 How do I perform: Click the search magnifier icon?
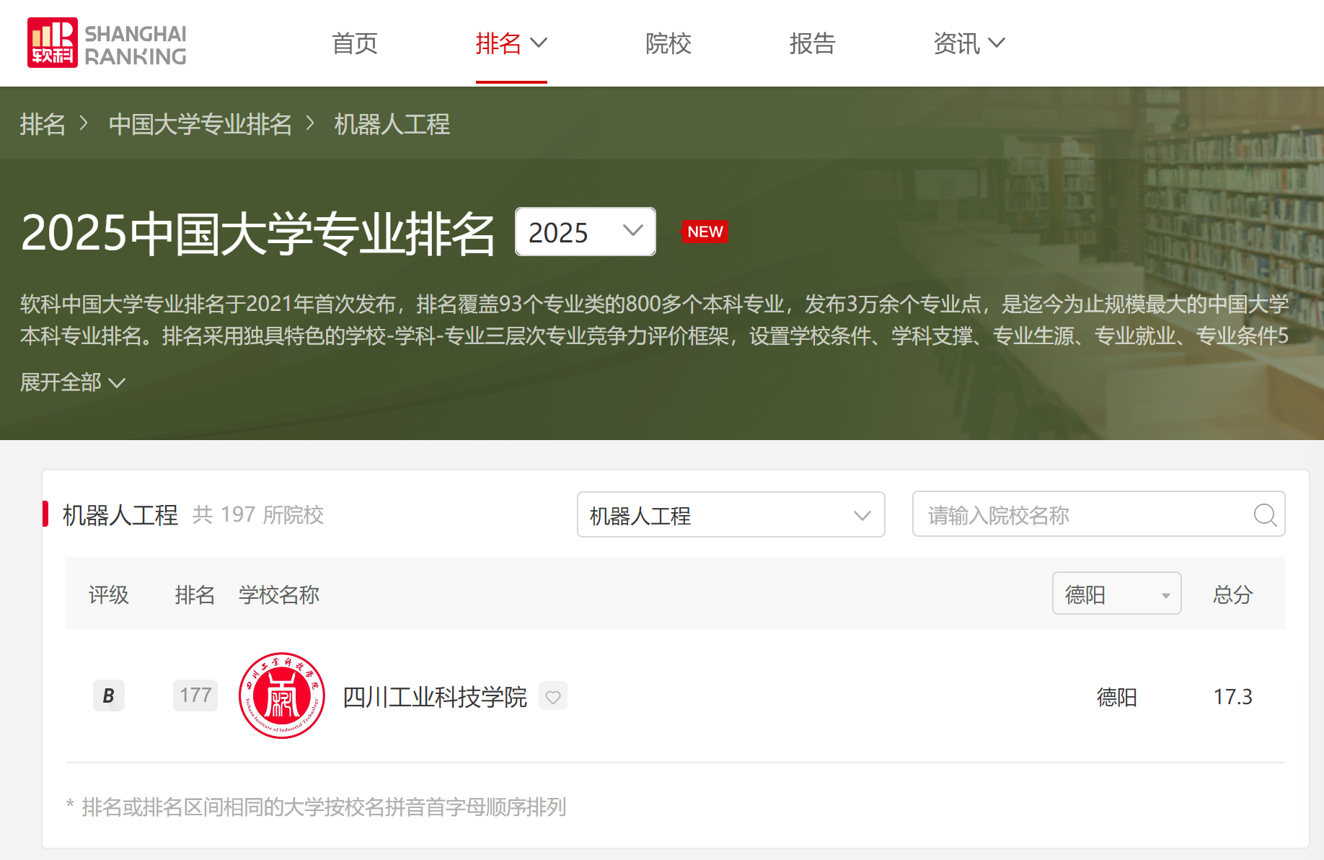pyautogui.click(x=1264, y=515)
